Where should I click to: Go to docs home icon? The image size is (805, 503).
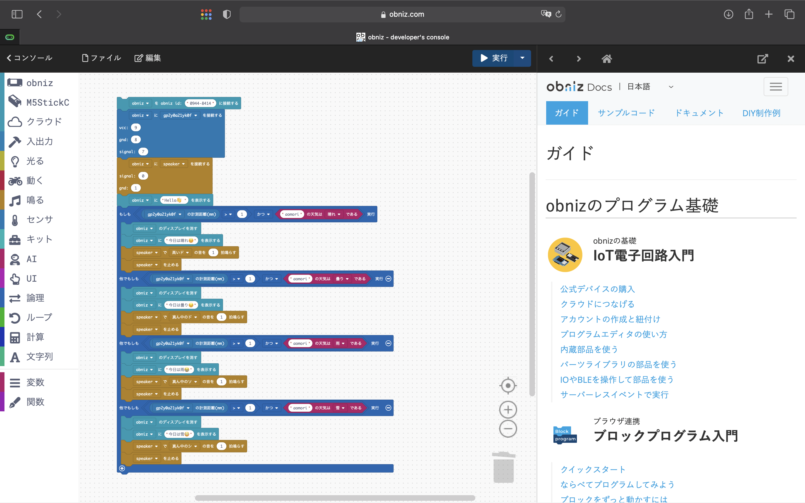tap(607, 59)
